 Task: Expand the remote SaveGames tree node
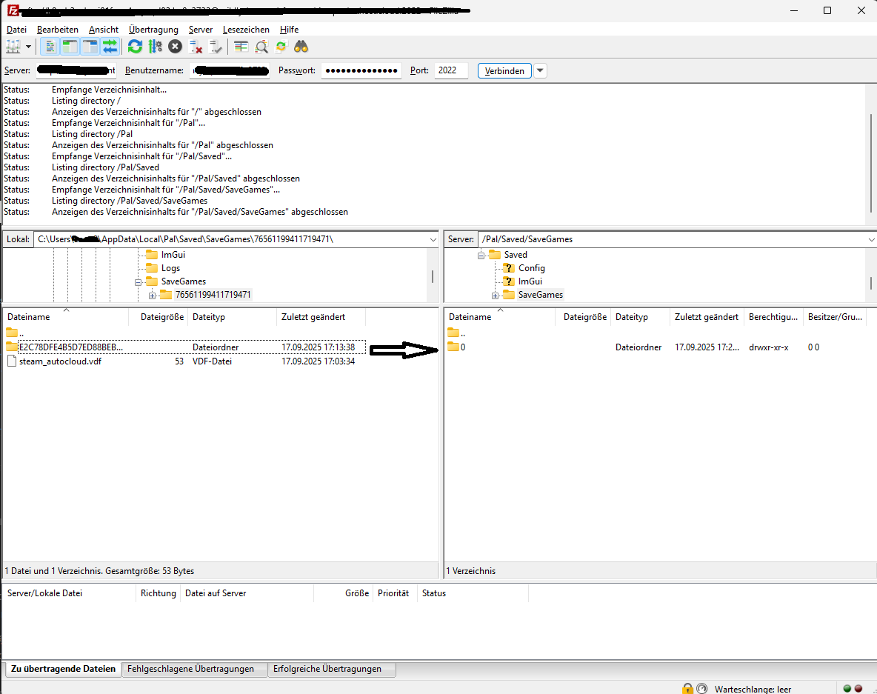coord(495,296)
